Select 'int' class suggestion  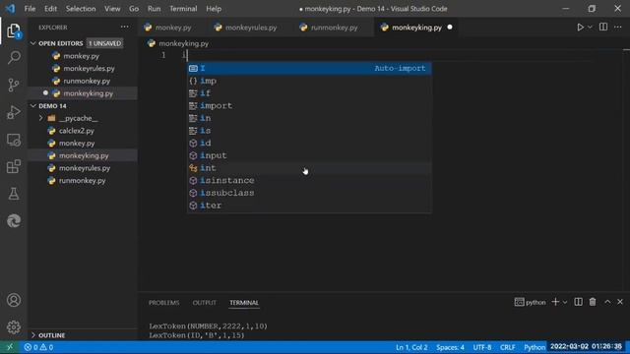[x=309, y=168]
